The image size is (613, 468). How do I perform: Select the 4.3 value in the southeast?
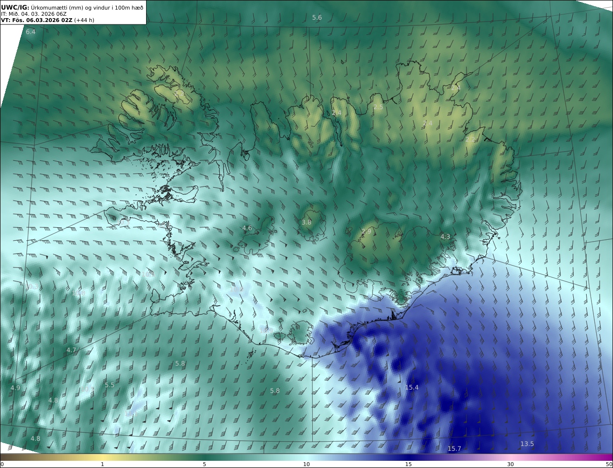click(x=445, y=236)
